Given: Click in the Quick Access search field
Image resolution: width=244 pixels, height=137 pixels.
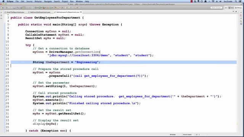Looking at the screenshot, I should coord(216,8).
